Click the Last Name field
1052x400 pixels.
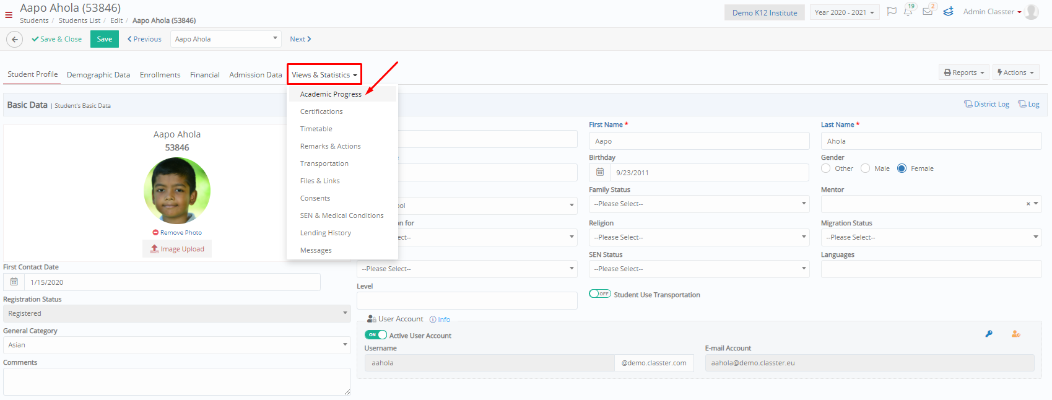pos(931,141)
